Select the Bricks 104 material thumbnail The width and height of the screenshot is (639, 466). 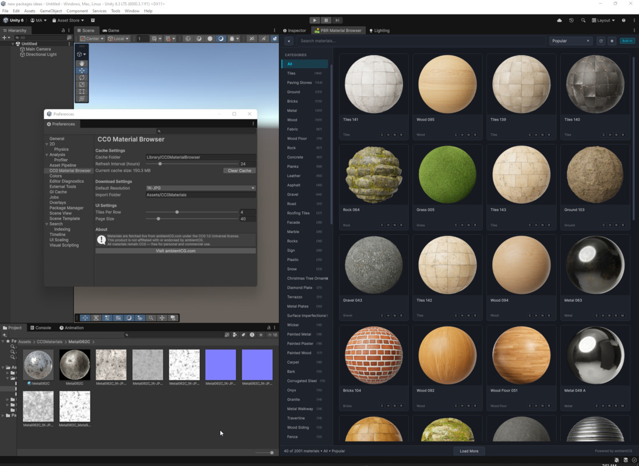point(373,355)
